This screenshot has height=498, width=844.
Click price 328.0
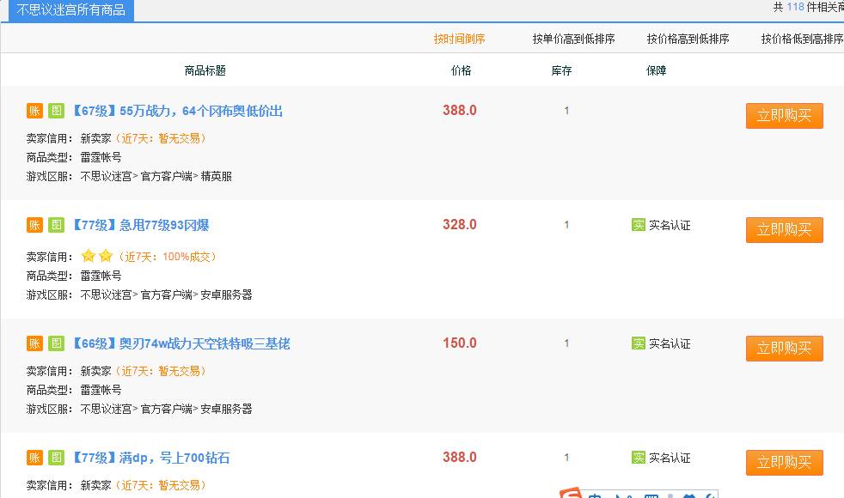click(x=460, y=224)
